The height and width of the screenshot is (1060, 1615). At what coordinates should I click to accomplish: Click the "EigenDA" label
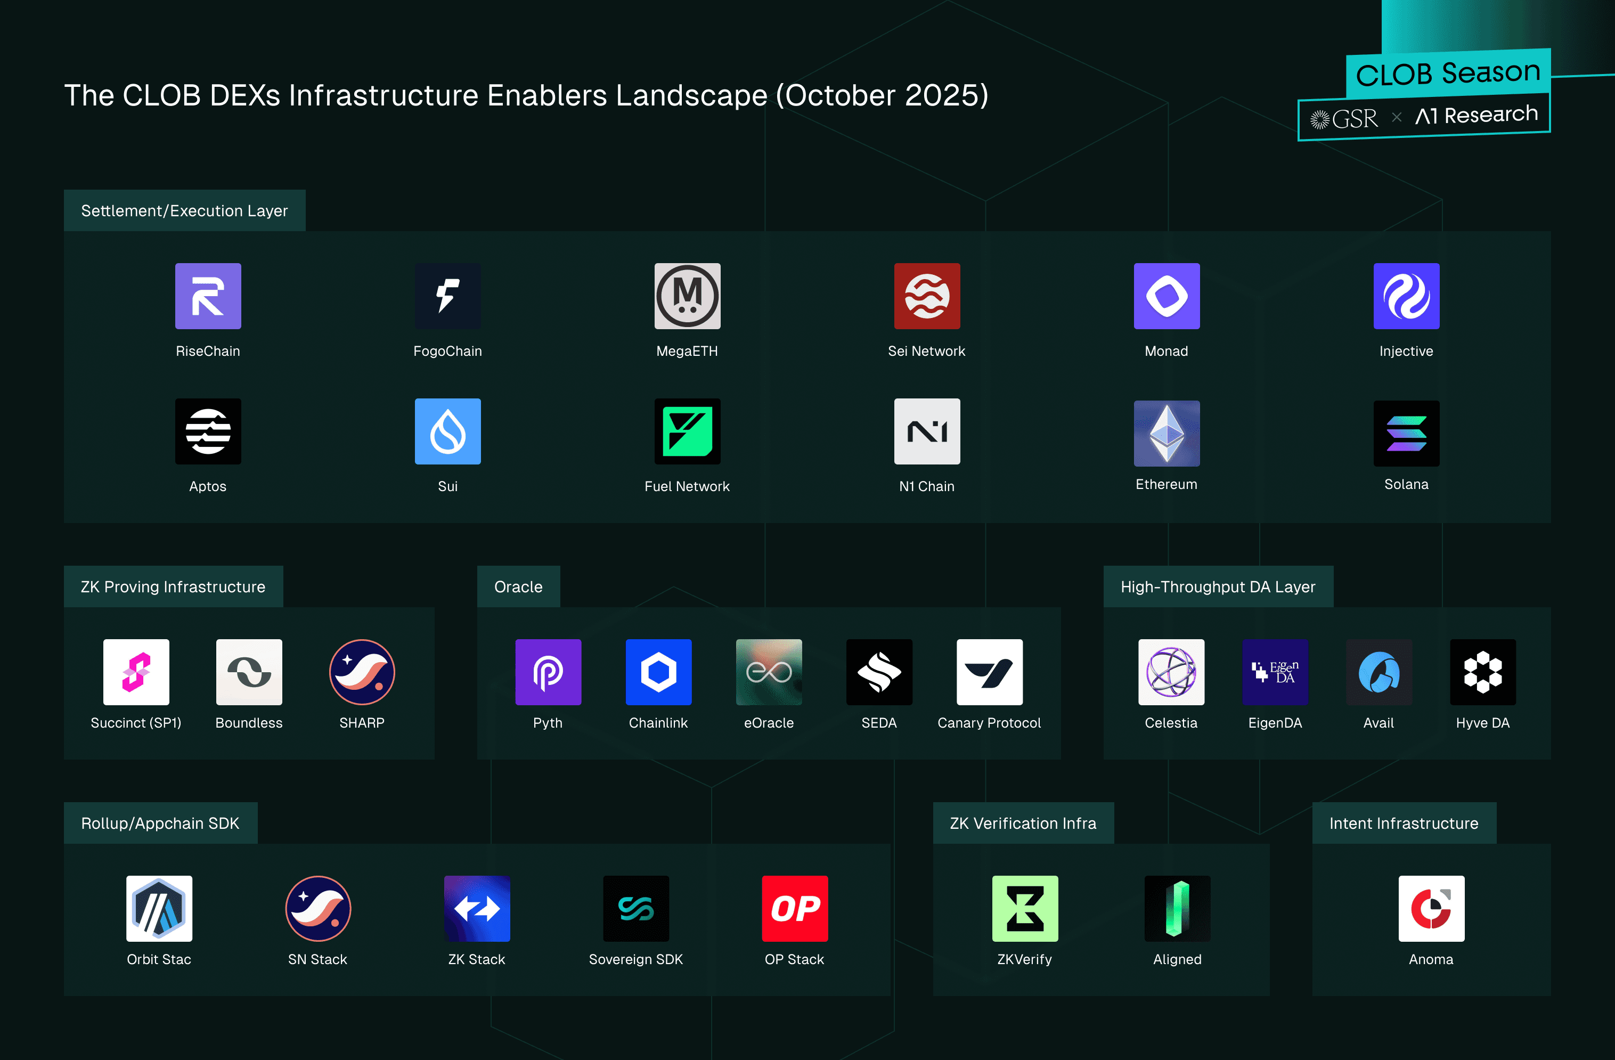tap(1275, 723)
